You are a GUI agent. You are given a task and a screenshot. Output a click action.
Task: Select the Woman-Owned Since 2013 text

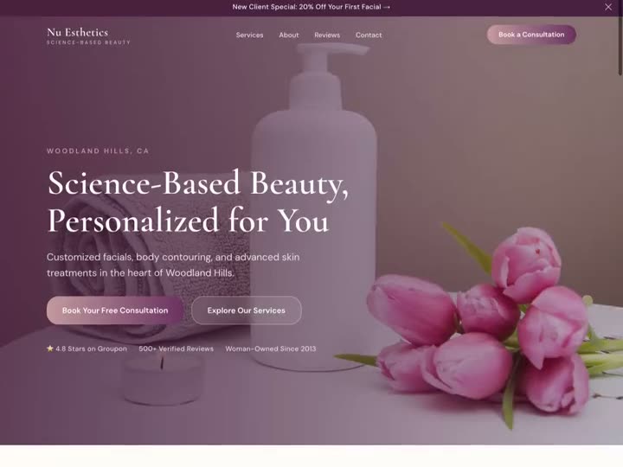[271, 349]
